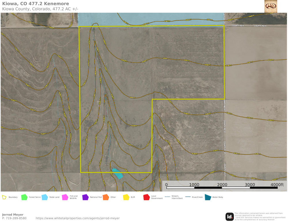Click the yellow Boundary legend icon

point(4,197)
